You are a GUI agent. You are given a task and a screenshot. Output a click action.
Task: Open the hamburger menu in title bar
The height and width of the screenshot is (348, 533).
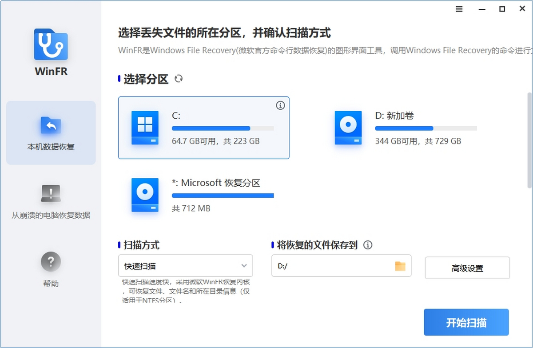[x=459, y=9]
